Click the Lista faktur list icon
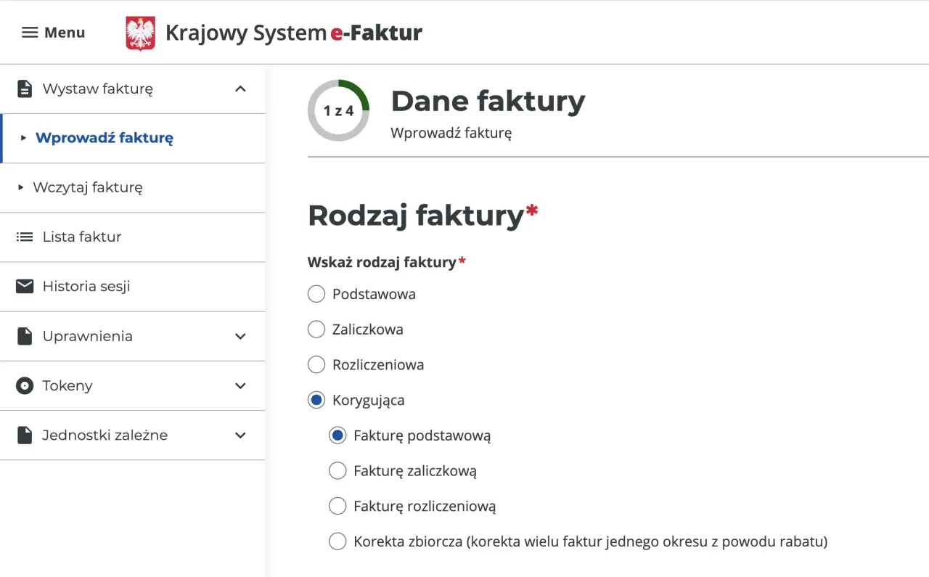This screenshot has height=577, width=929. point(25,237)
